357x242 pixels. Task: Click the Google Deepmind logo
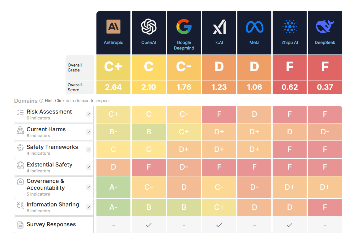tap(184, 27)
